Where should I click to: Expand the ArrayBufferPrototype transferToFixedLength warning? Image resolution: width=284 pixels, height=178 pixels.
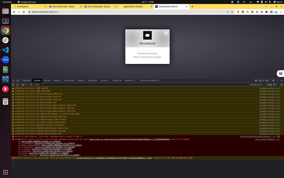click(16, 114)
